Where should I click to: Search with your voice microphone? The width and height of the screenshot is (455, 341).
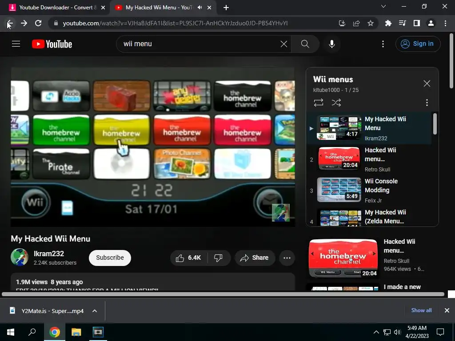tap(331, 44)
